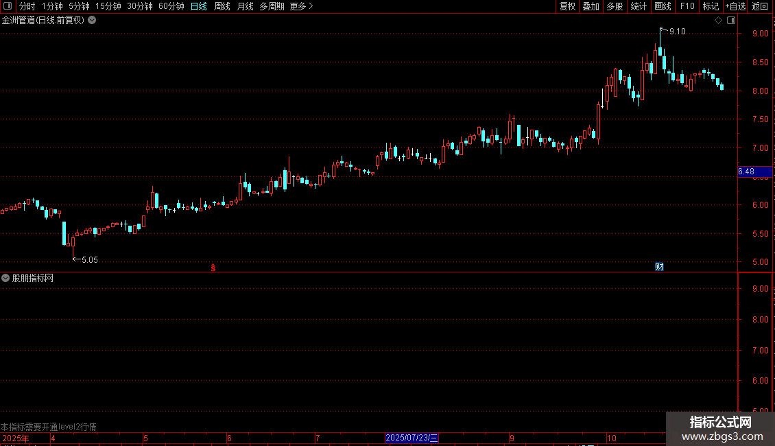
Task: Select the 15分钟 period tab
Action: click(x=108, y=6)
